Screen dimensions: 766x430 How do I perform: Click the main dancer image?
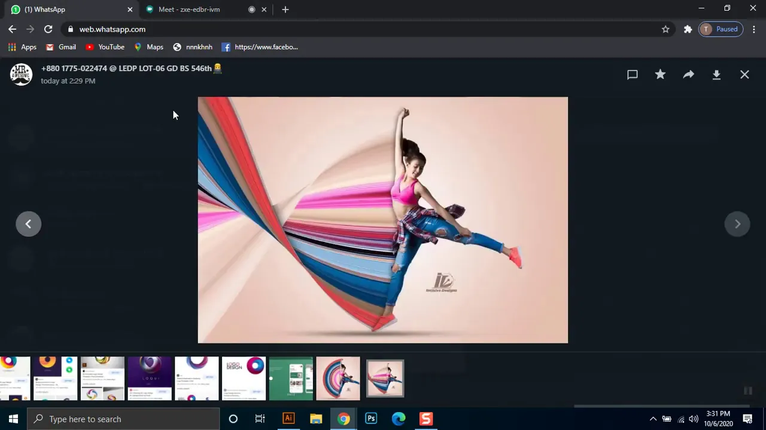pyautogui.click(x=383, y=220)
